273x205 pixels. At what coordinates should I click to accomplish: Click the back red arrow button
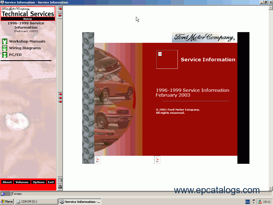point(60,9)
